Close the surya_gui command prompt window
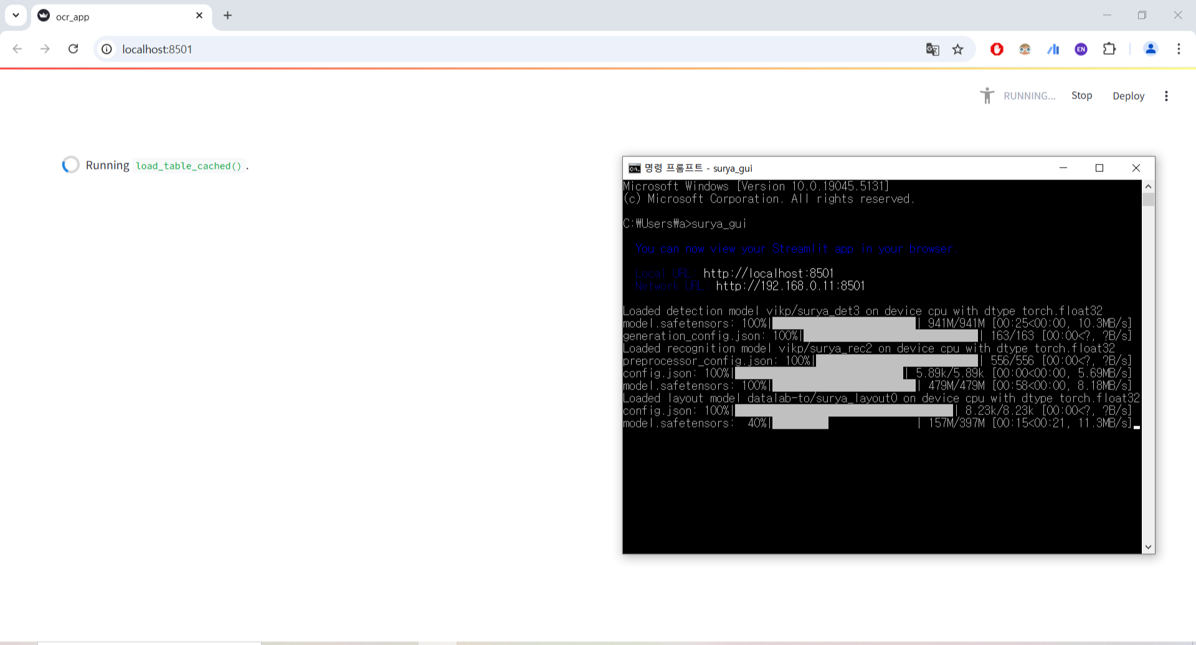 (1136, 168)
